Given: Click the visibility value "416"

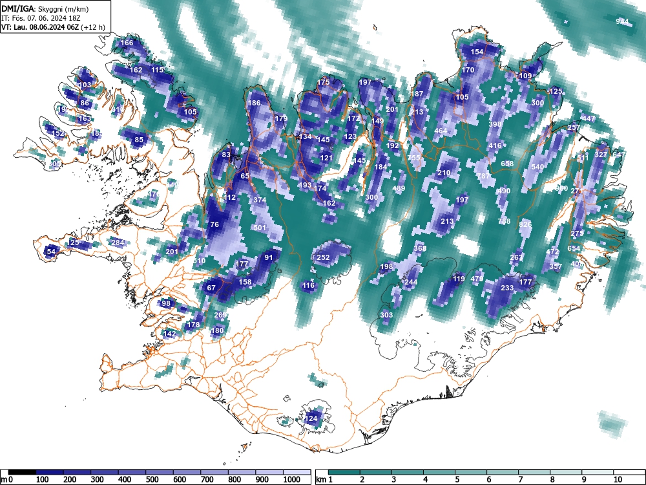Looking at the screenshot, I should pyautogui.click(x=495, y=145).
